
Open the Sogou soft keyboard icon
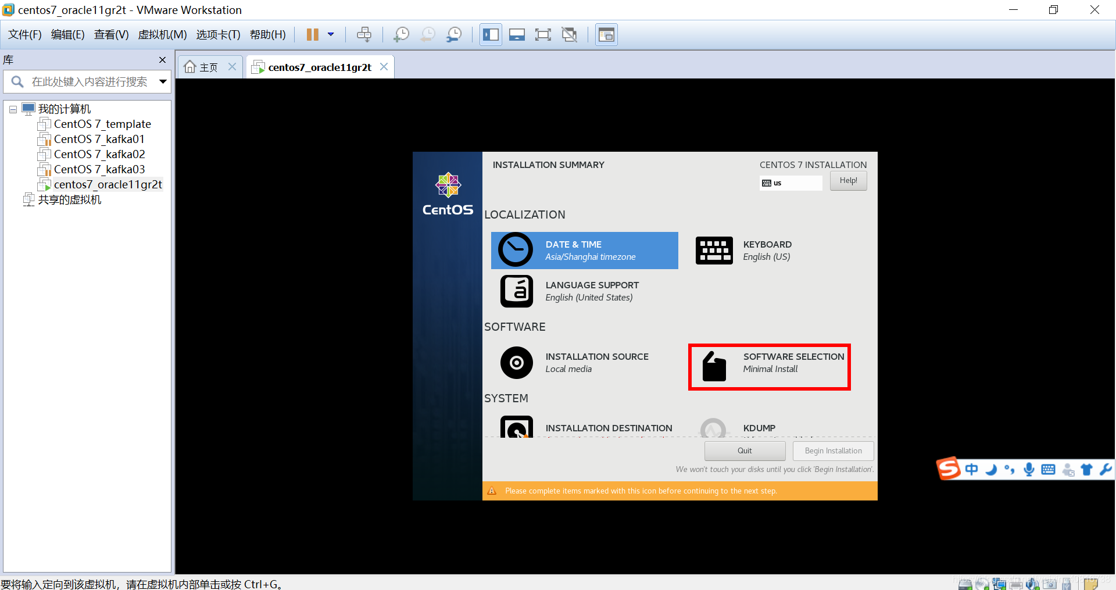(1048, 470)
